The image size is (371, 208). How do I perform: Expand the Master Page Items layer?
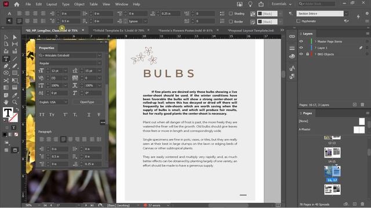315,41
